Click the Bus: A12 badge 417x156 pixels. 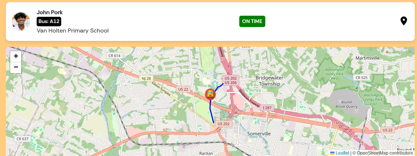49,22
